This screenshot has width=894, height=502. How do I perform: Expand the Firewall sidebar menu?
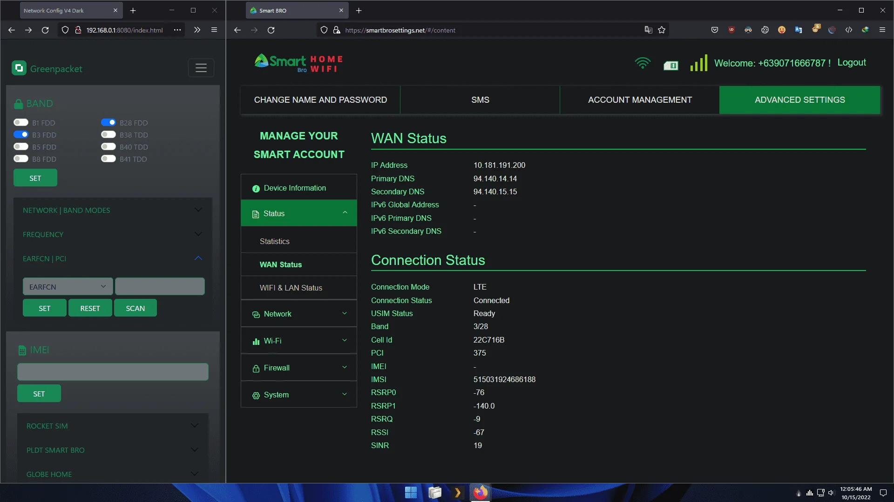click(299, 368)
